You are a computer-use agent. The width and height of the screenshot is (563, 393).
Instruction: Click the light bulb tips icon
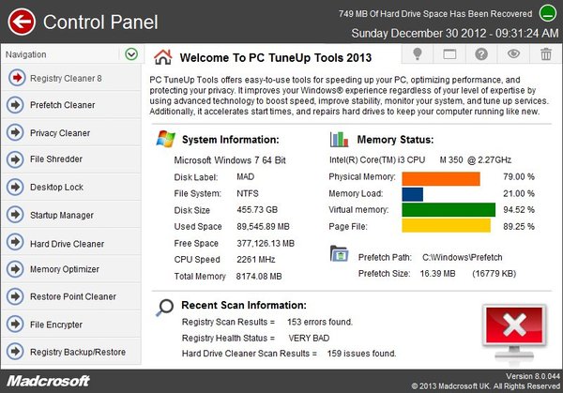tap(418, 54)
